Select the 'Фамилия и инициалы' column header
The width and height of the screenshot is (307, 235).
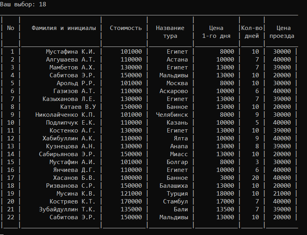click(x=64, y=28)
